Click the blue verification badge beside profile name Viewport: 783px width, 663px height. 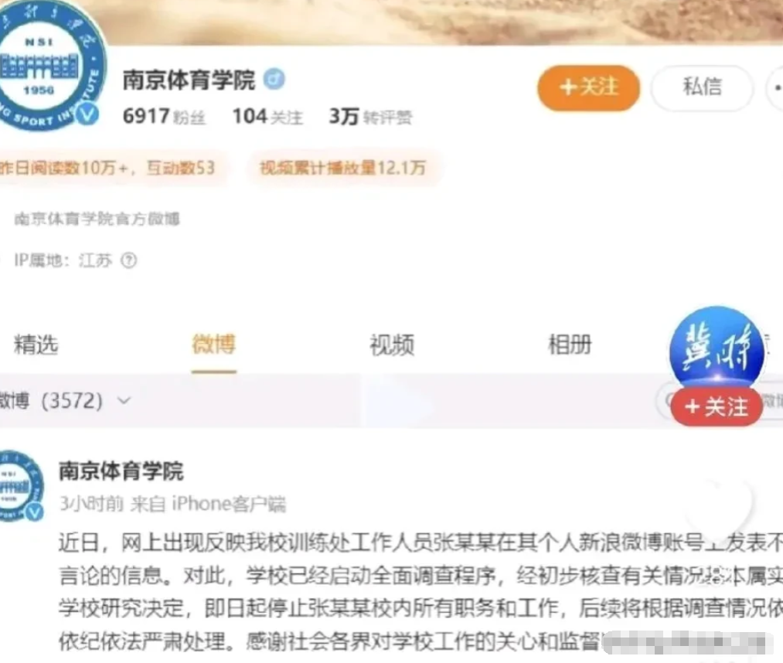tap(274, 79)
